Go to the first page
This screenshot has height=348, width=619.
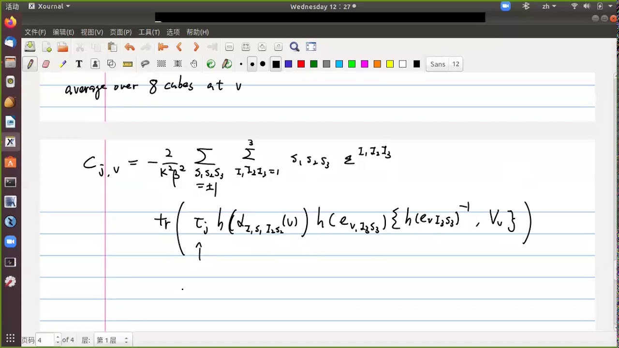pos(163,47)
